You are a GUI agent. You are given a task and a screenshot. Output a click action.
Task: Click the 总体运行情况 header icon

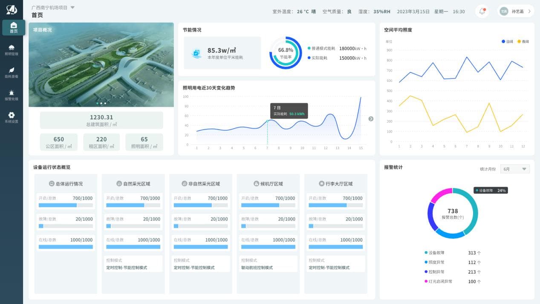52,184
